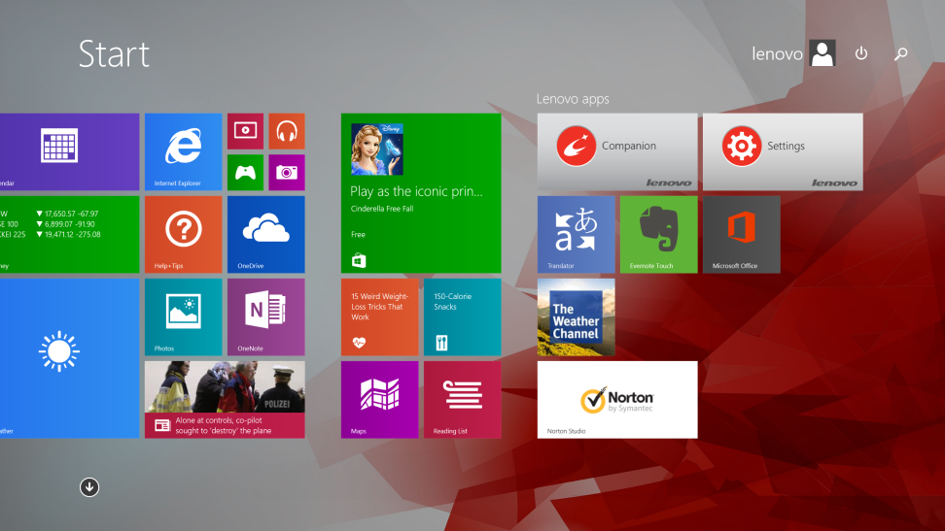Open the Calendar tile

pos(69,151)
